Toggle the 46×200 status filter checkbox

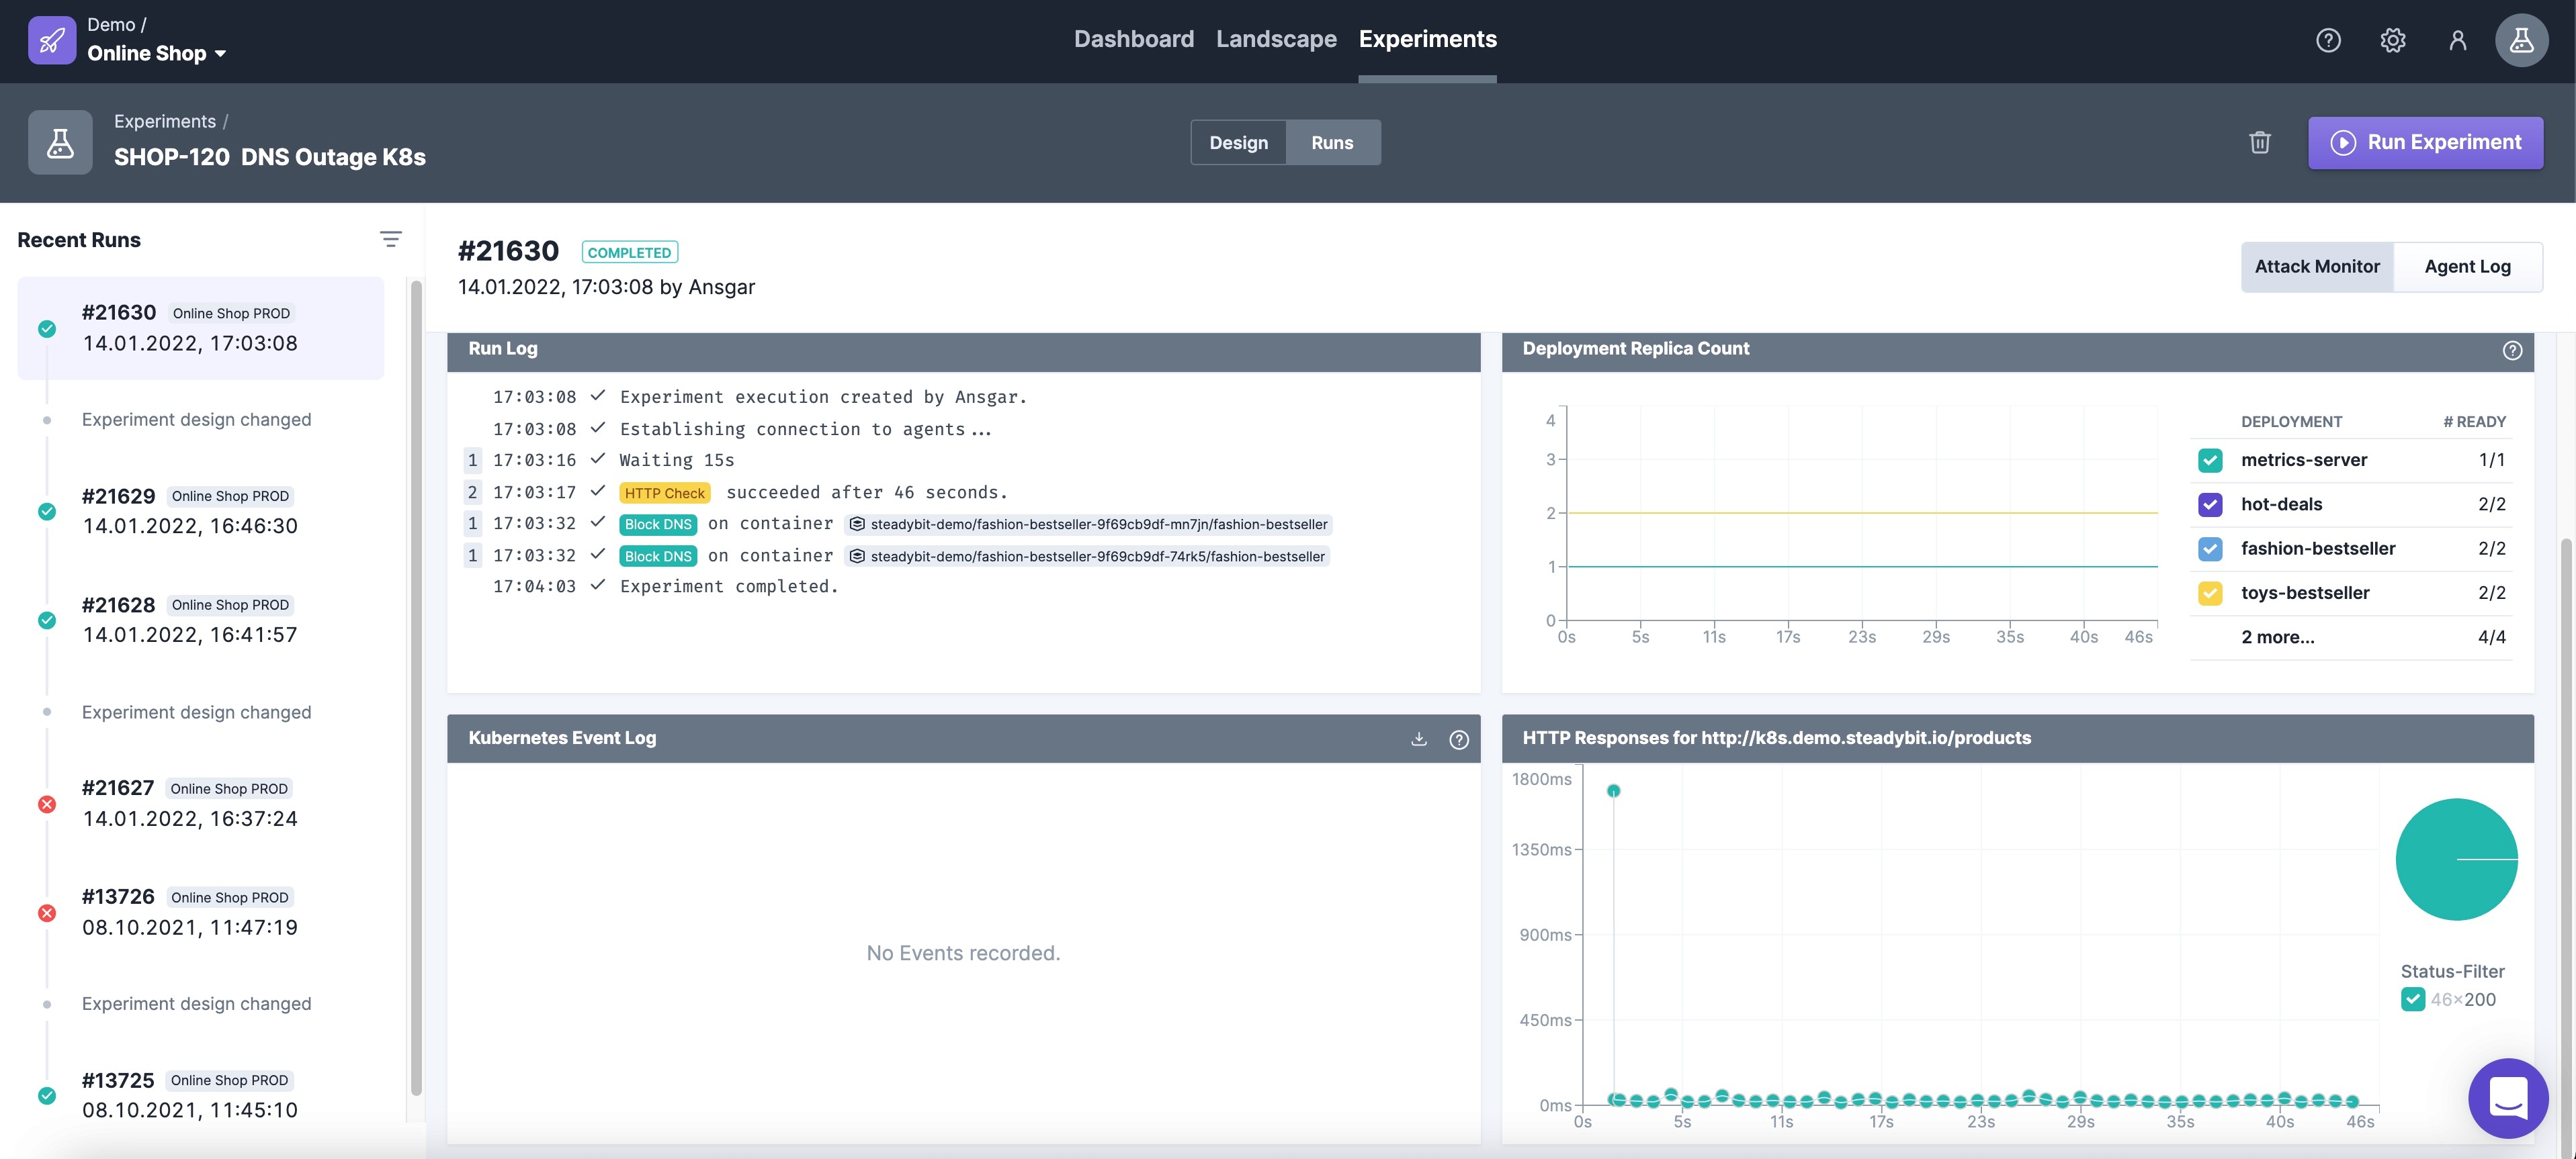click(x=2412, y=999)
